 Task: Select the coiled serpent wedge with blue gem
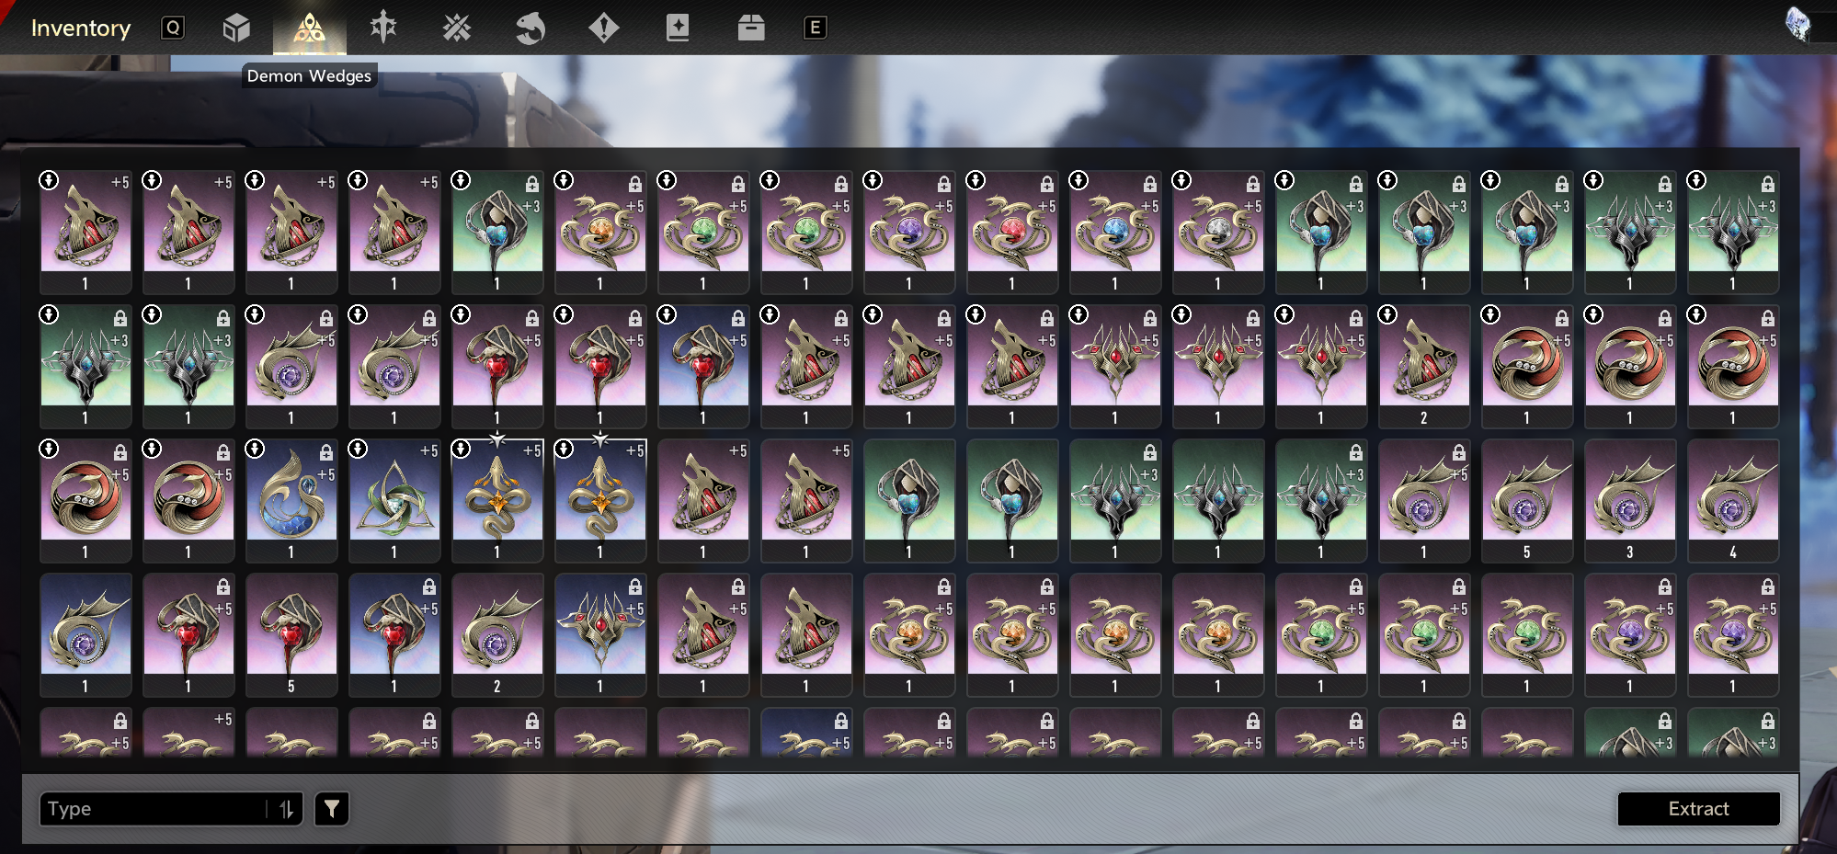(1114, 232)
